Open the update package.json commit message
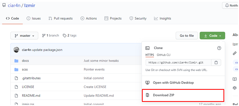The width and height of the screenshot is (239, 106). coord(47,50)
